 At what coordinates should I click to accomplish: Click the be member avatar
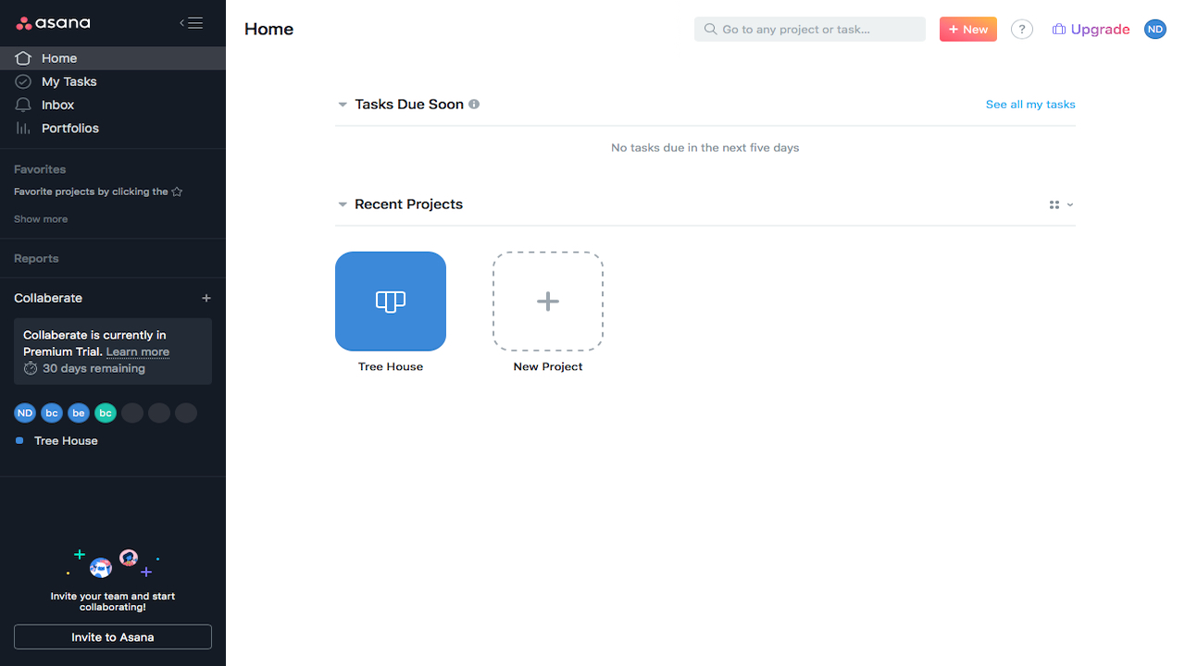click(x=79, y=413)
